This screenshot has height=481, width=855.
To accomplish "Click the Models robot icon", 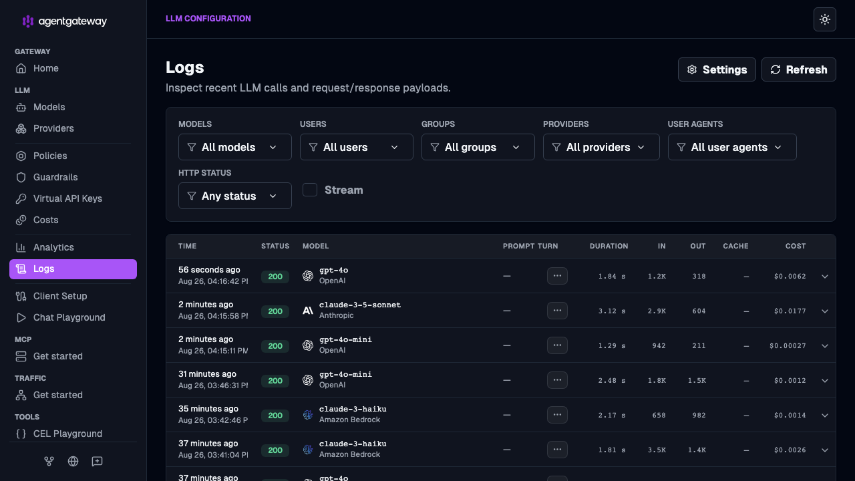I will [21, 107].
